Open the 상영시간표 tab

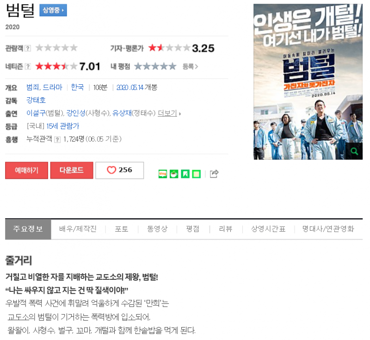coord(268,229)
